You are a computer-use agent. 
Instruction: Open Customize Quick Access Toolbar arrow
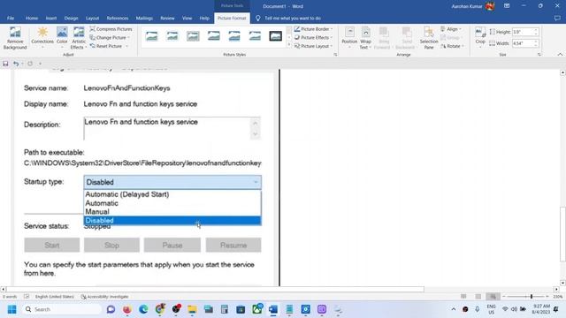point(40,64)
